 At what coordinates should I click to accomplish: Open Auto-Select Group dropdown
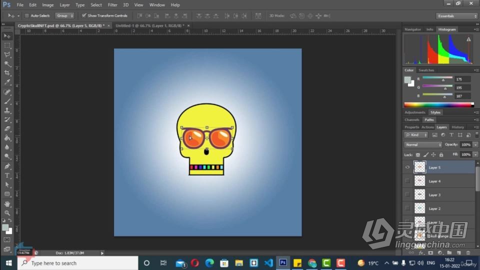[x=64, y=15]
